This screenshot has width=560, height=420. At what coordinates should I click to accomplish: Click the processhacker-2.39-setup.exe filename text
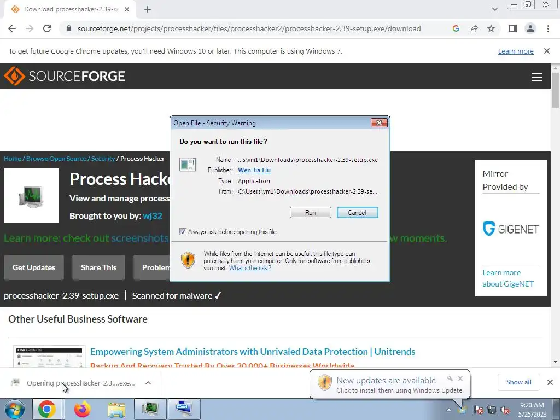tap(61, 296)
